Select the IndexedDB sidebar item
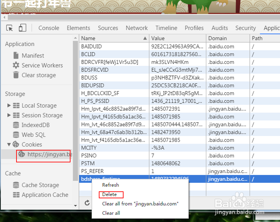Viewport: 280px width, 222px height. coord(36,125)
